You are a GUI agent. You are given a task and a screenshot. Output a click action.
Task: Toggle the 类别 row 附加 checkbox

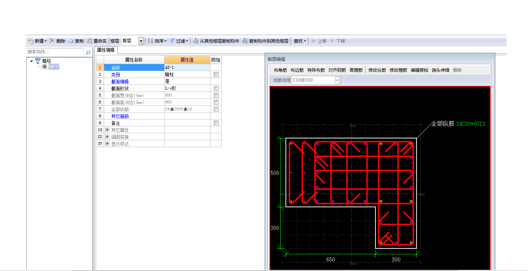216,74
